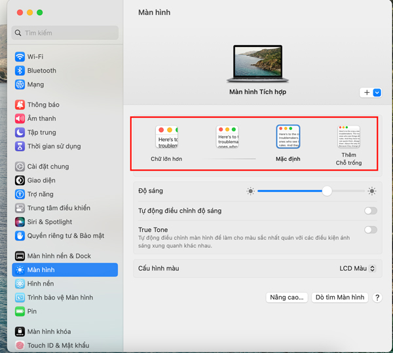Image resolution: width=393 pixels, height=353 pixels.
Task: Click high brightness sun icon on slider
Action: coord(372,191)
